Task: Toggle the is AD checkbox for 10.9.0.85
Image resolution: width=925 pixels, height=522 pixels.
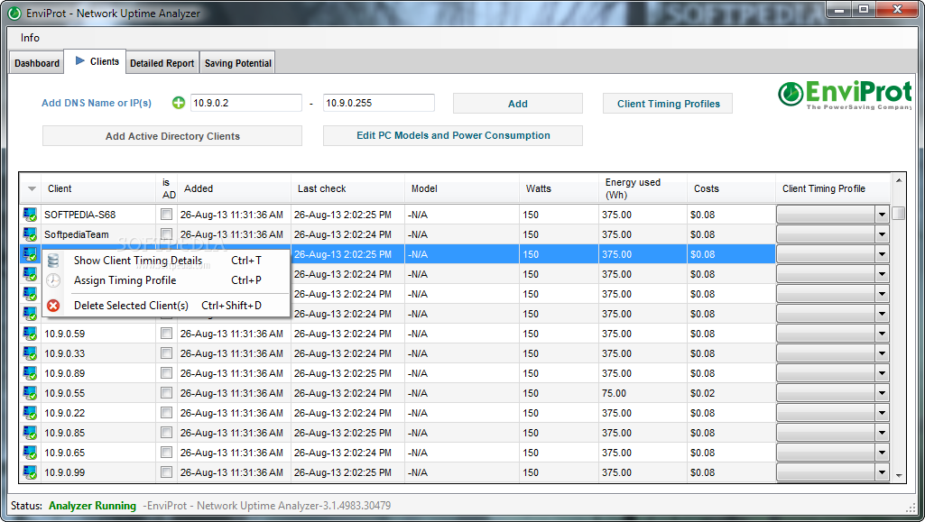Action: pyautogui.click(x=166, y=433)
